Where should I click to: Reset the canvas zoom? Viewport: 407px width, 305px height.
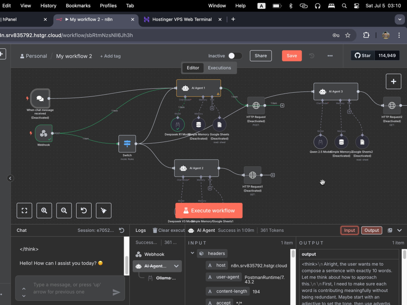(x=84, y=211)
